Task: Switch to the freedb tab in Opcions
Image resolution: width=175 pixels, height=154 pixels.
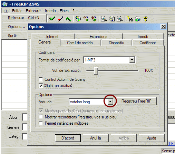Action: pyautogui.click(x=143, y=37)
